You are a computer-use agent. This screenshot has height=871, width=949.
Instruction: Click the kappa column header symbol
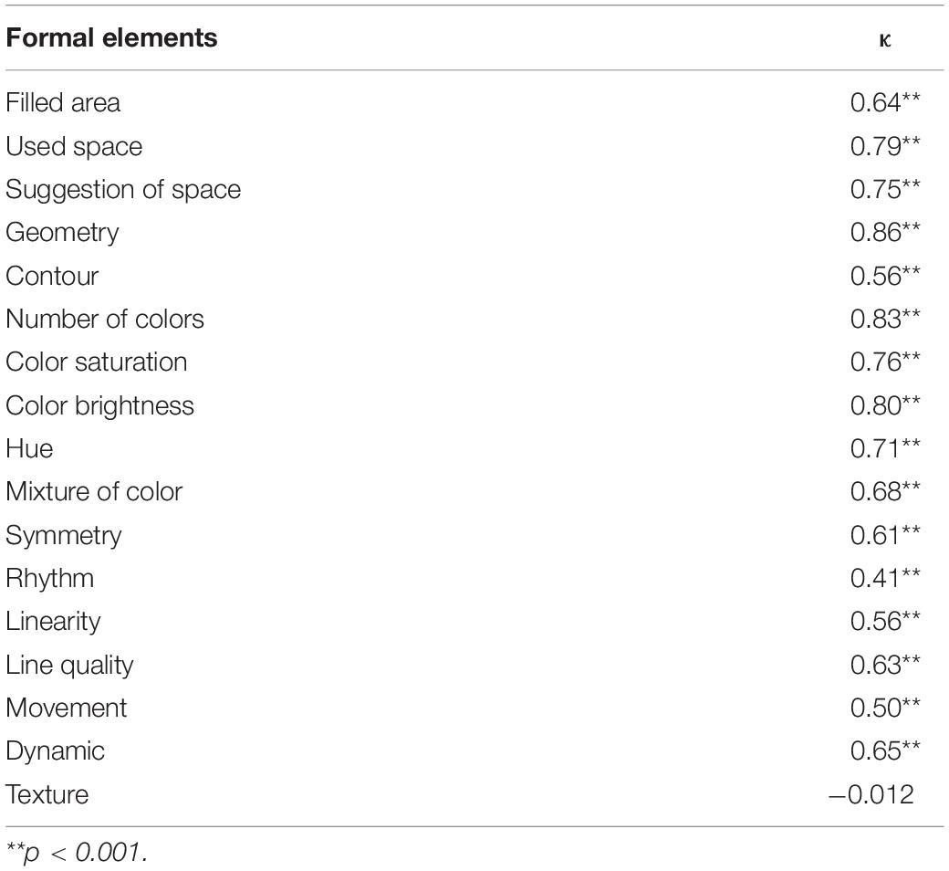tap(884, 40)
